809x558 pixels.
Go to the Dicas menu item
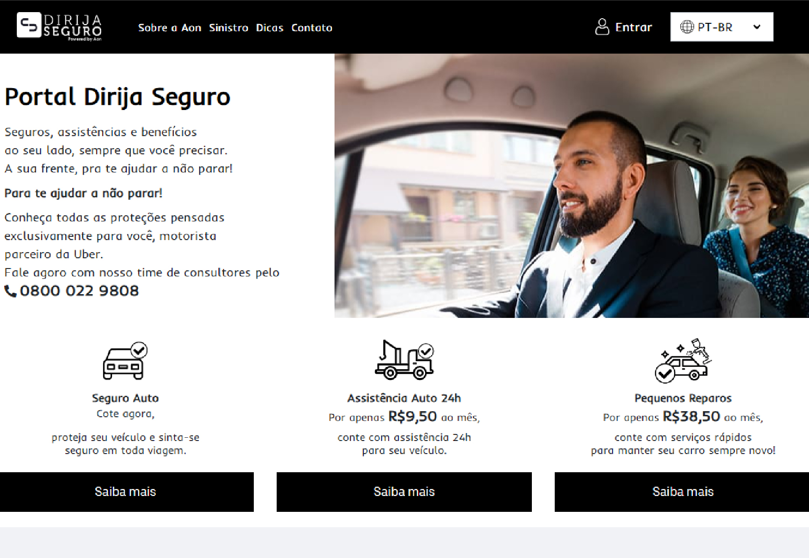270,28
